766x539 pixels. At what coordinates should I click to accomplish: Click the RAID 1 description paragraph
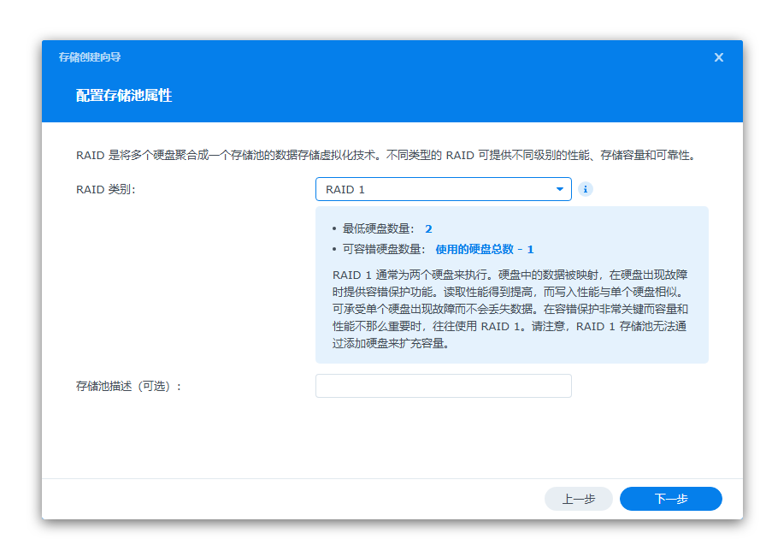point(510,309)
